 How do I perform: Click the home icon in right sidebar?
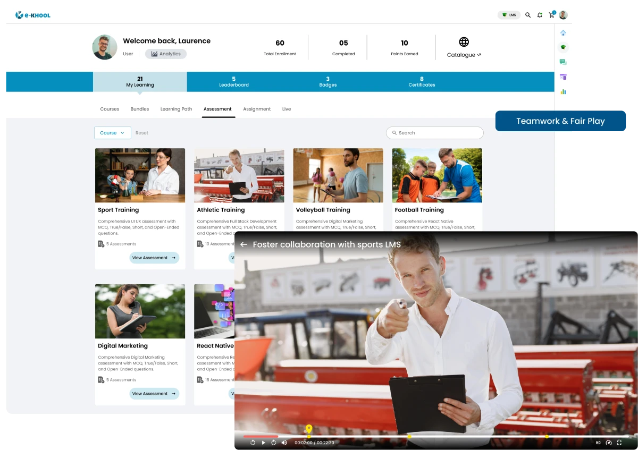[x=563, y=33]
